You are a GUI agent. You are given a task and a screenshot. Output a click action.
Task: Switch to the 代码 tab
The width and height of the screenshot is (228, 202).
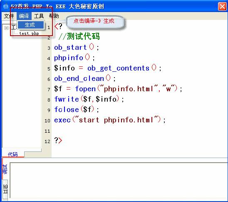pyautogui.click(x=13, y=154)
